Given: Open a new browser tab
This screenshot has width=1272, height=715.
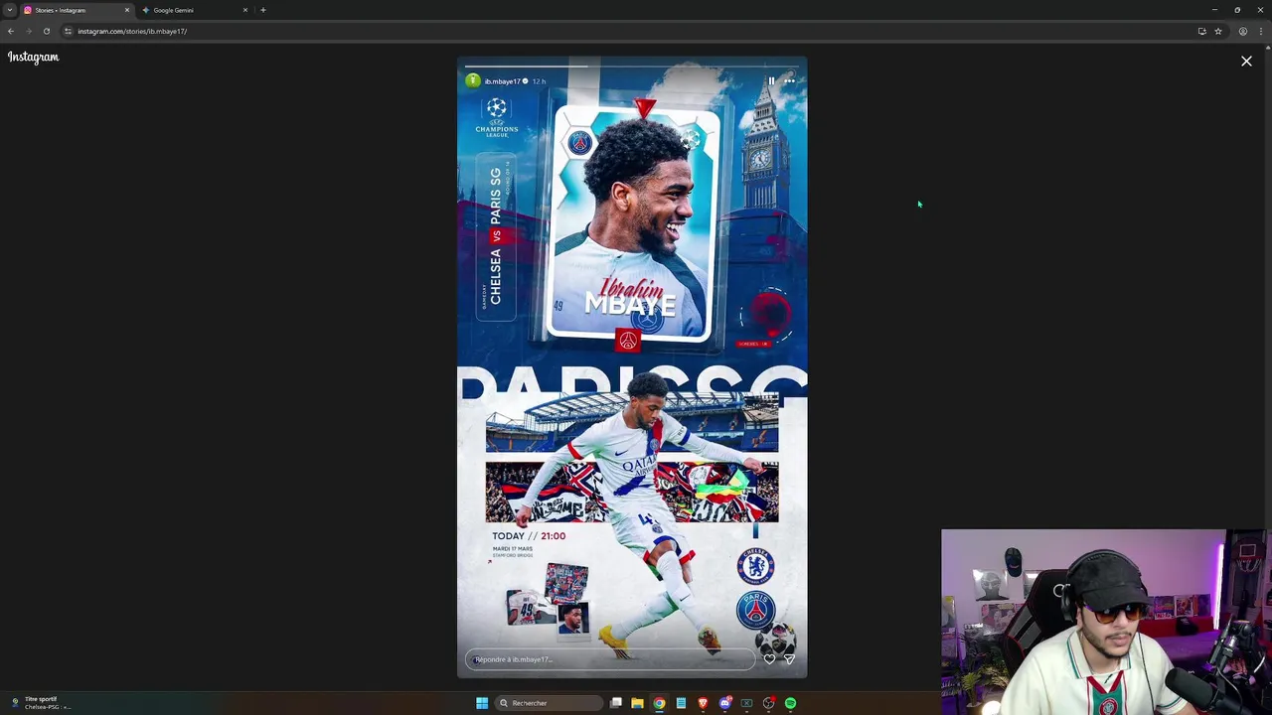Looking at the screenshot, I should click(x=263, y=10).
